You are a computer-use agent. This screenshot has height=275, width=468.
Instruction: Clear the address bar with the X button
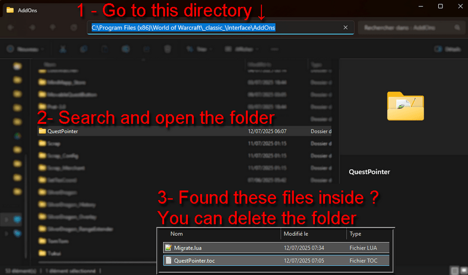(x=345, y=28)
